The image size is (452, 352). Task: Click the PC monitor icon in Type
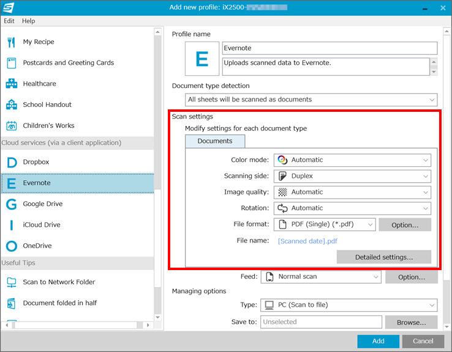tap(269, 305)
